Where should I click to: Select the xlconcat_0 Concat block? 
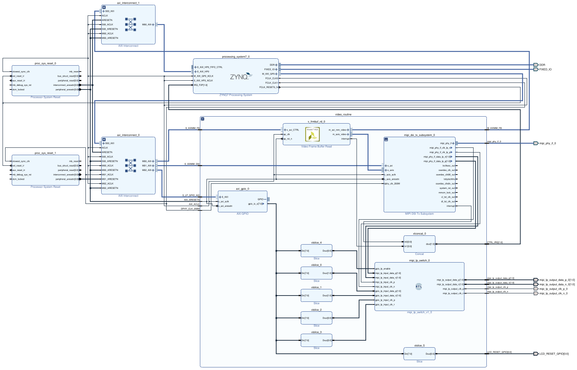click(x=419, y=244)
